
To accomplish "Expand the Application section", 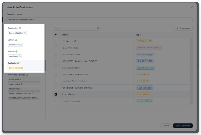I will coord(13,28).
